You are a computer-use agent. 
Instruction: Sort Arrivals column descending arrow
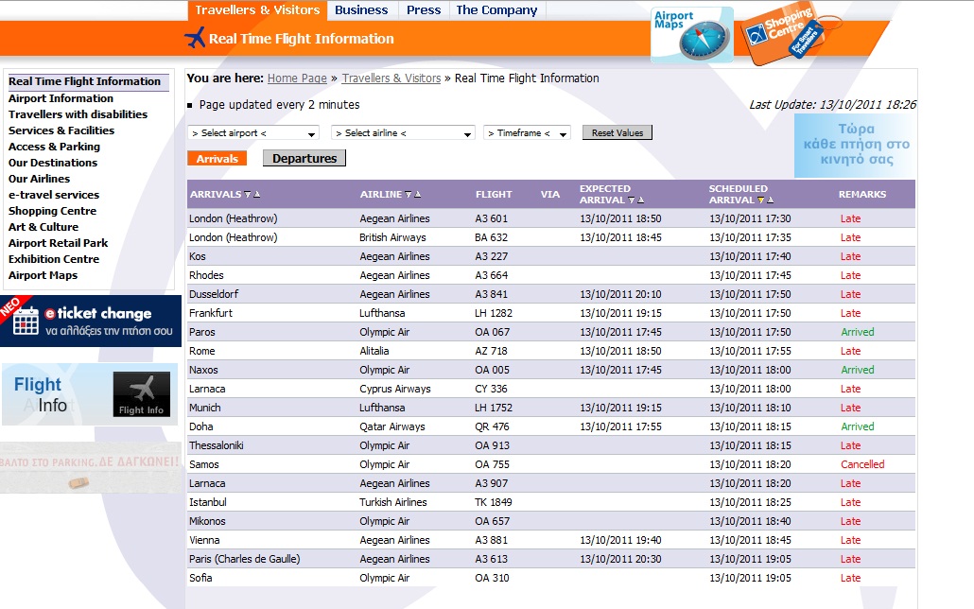(248, 195)
